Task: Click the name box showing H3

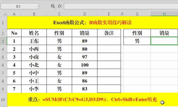Action: pyautogui.click(x=20, y=6)
